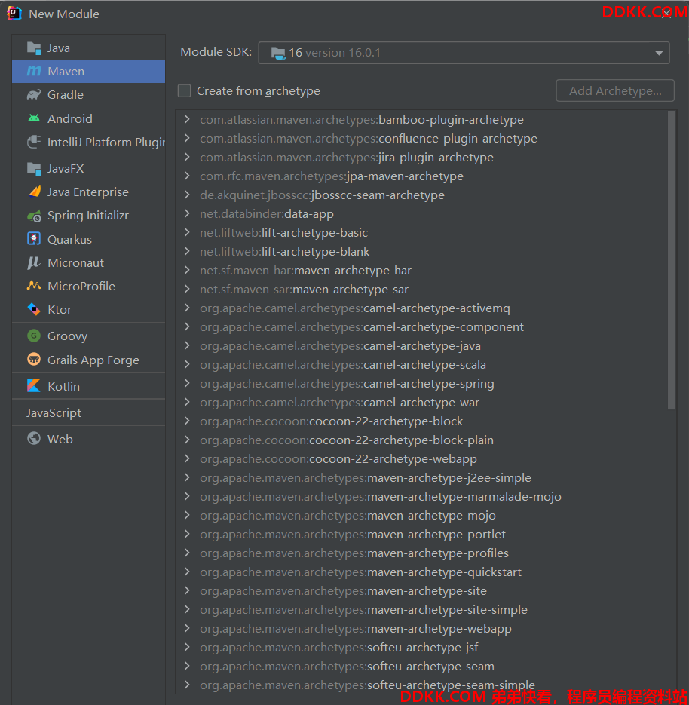Click the Micronaut mu icon
This screenshot has height=705, width=689.
click(34, 262)
